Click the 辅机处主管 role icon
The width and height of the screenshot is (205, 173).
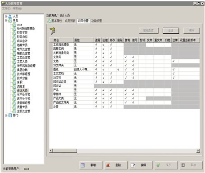point(14,53)
